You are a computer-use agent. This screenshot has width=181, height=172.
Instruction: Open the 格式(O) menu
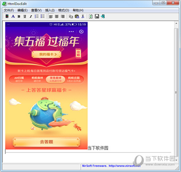click(64, 10)
